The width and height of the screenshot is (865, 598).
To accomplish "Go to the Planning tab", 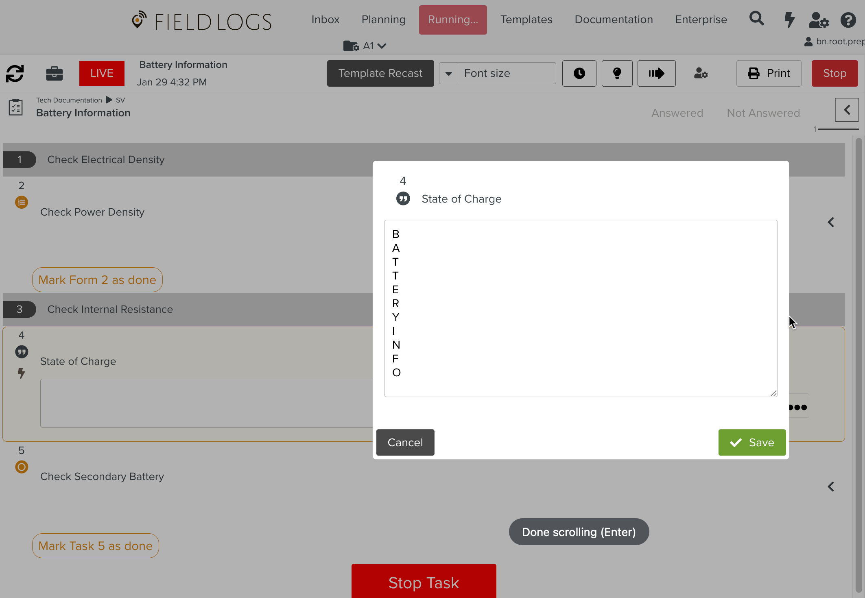I will point(383,20).
